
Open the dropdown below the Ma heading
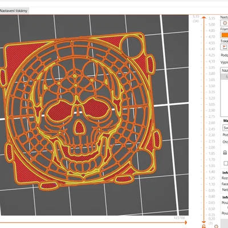225,128
